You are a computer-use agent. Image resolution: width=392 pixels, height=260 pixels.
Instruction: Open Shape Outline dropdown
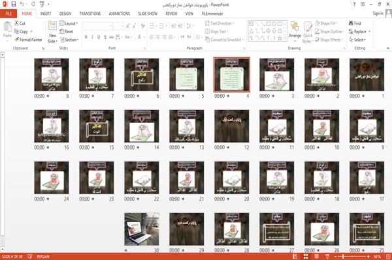(329, 31)
